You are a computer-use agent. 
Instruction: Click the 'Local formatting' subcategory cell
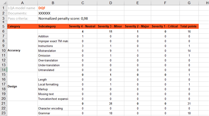coord(53,84)
